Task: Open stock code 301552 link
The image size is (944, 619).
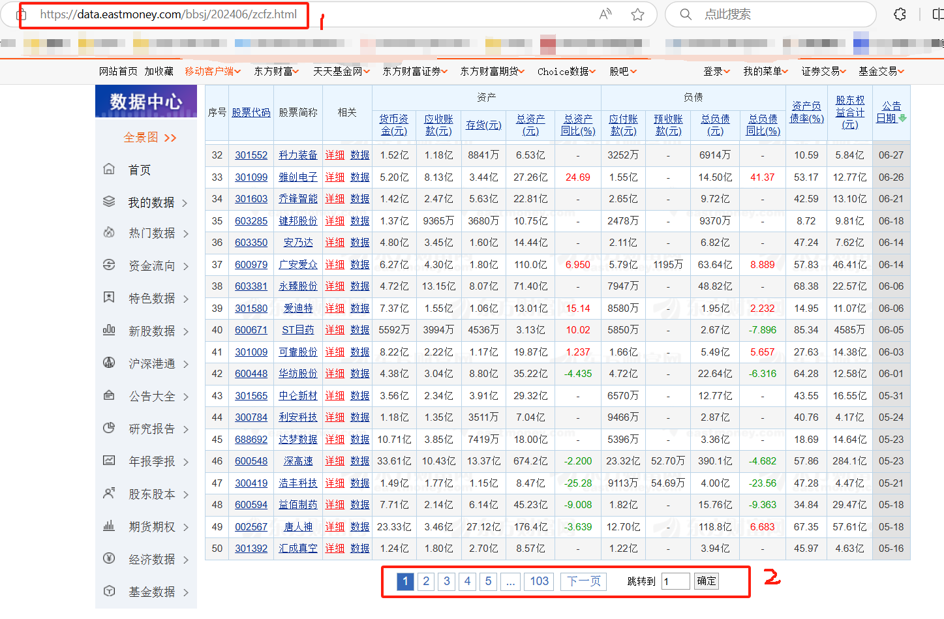Action: click(251, 155)
